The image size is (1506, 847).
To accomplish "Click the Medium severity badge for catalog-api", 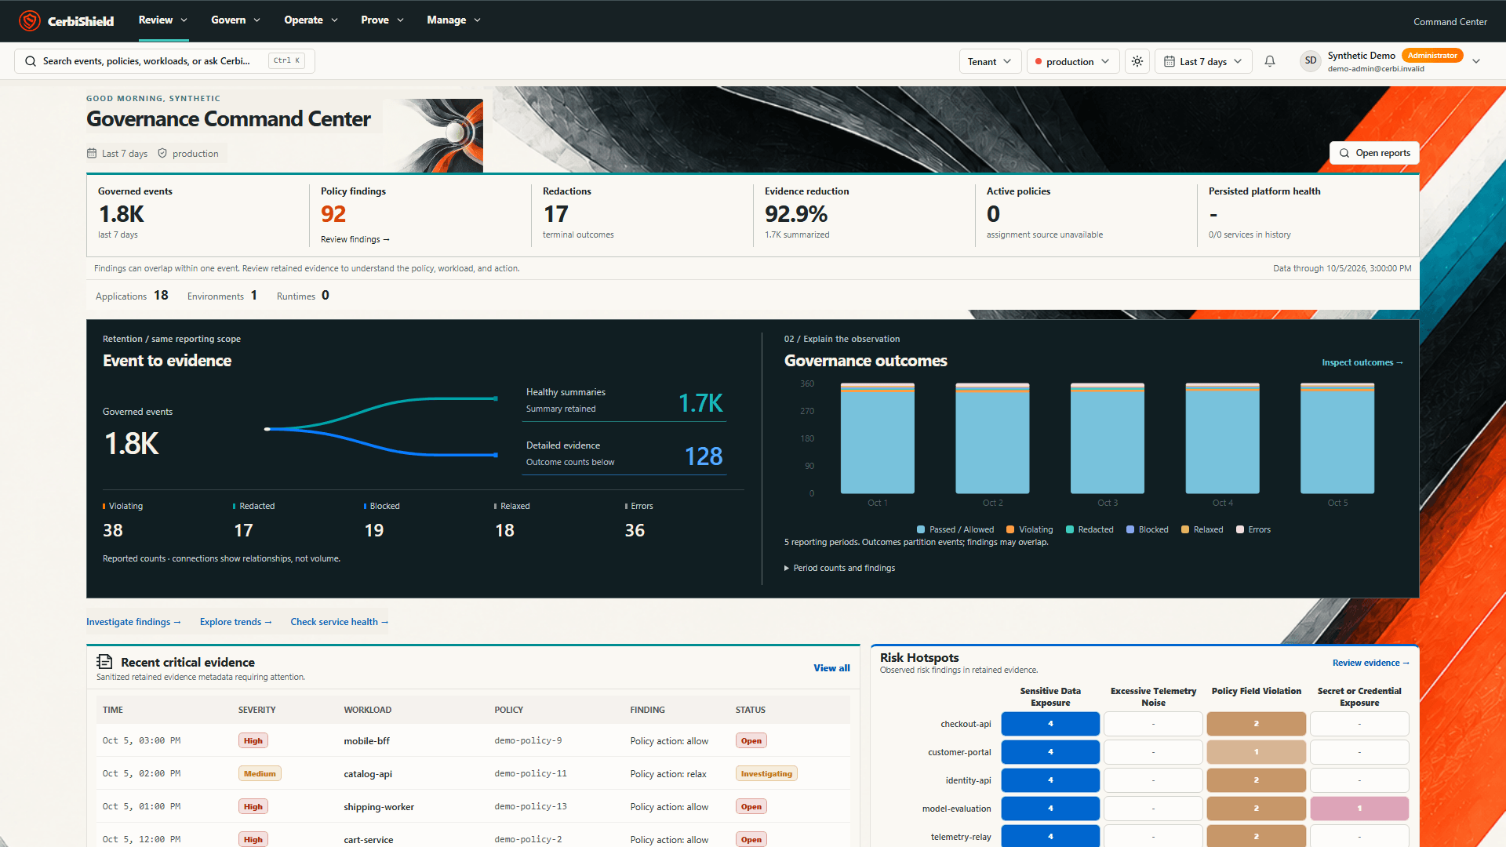I will (x=260, y=773).
